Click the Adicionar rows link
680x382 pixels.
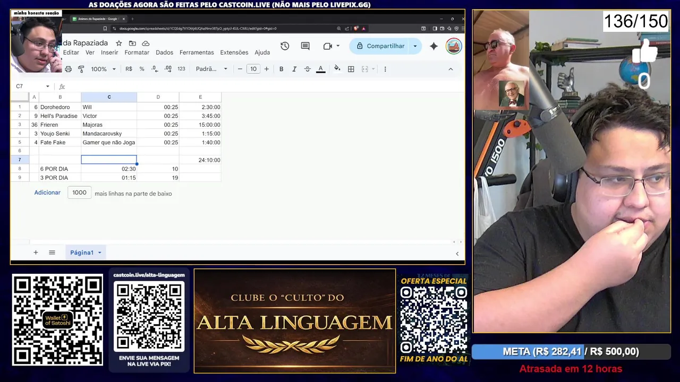(47, 193)
